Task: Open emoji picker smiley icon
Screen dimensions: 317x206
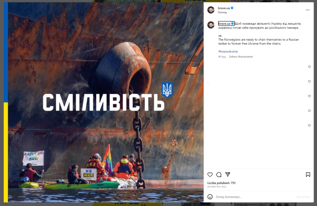Action: click(x=210, y=196)
